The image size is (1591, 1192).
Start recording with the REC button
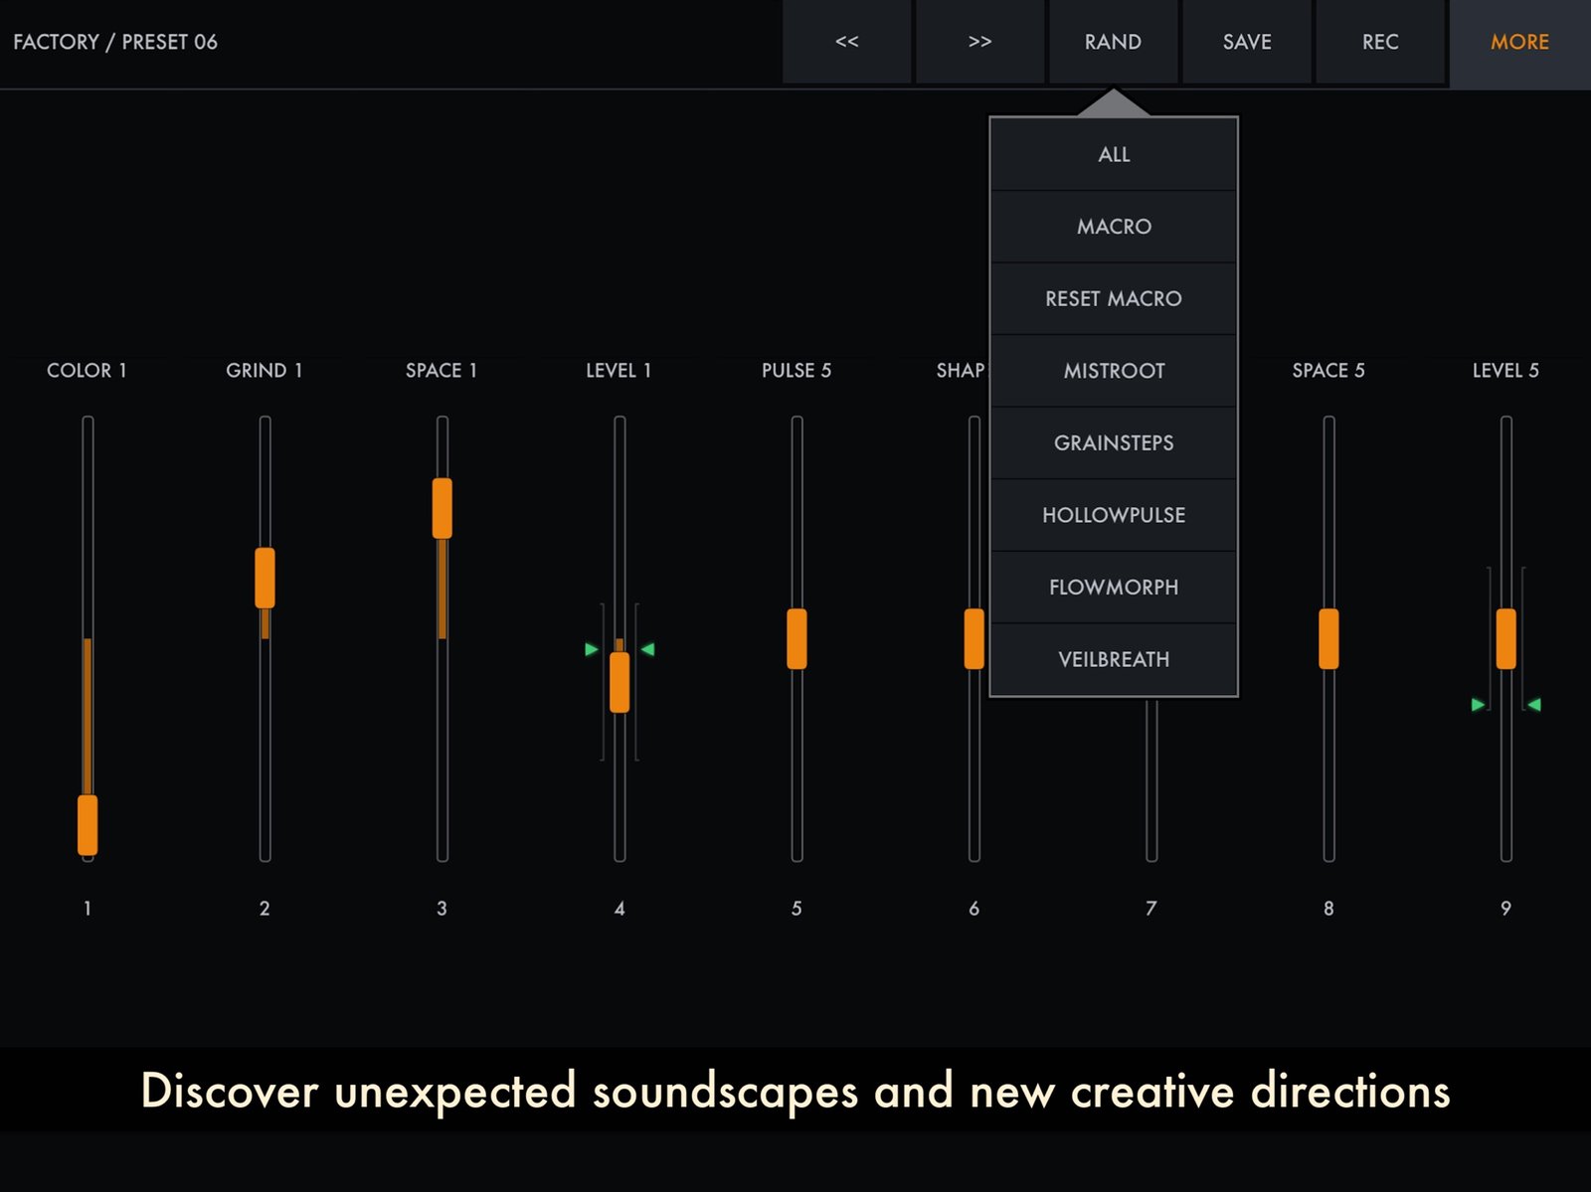[1380, 42]
